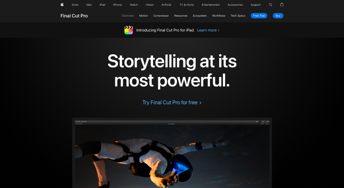Click the Final Cut Pro clapperboard icon

[x=129, y=30]
